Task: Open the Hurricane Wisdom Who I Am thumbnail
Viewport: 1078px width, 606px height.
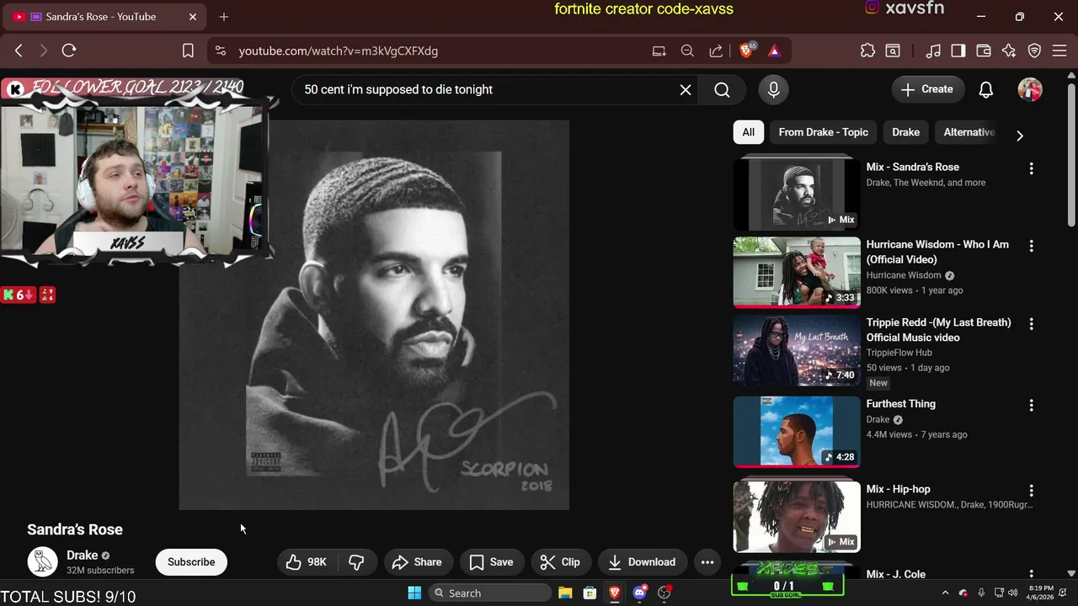Action: (797, 273)
